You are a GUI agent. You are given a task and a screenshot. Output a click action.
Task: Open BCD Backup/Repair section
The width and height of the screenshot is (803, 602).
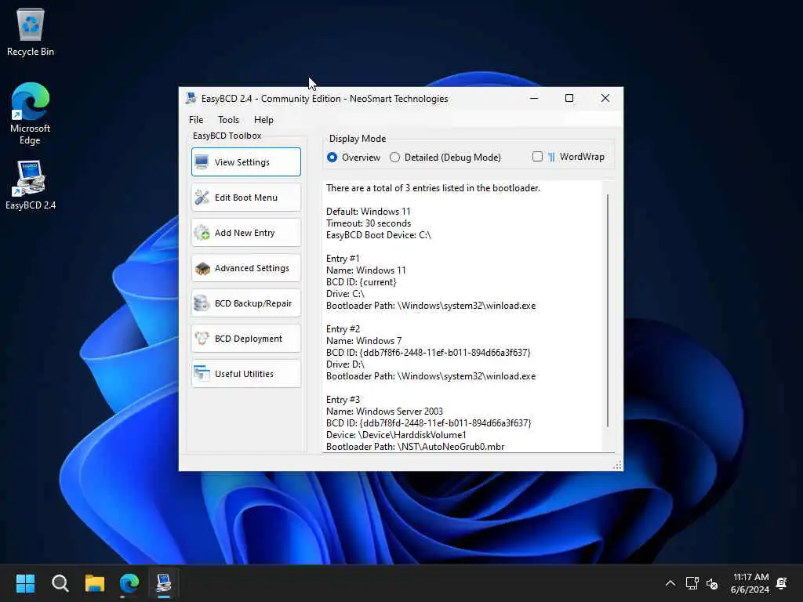(245, 303)
